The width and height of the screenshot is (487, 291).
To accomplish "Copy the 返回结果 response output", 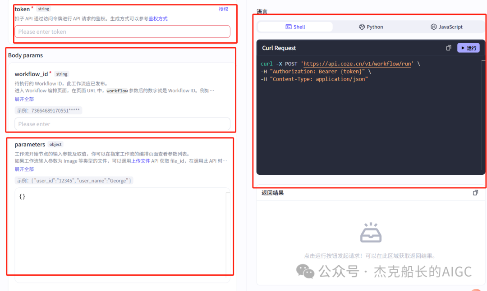I will [475, 193].
